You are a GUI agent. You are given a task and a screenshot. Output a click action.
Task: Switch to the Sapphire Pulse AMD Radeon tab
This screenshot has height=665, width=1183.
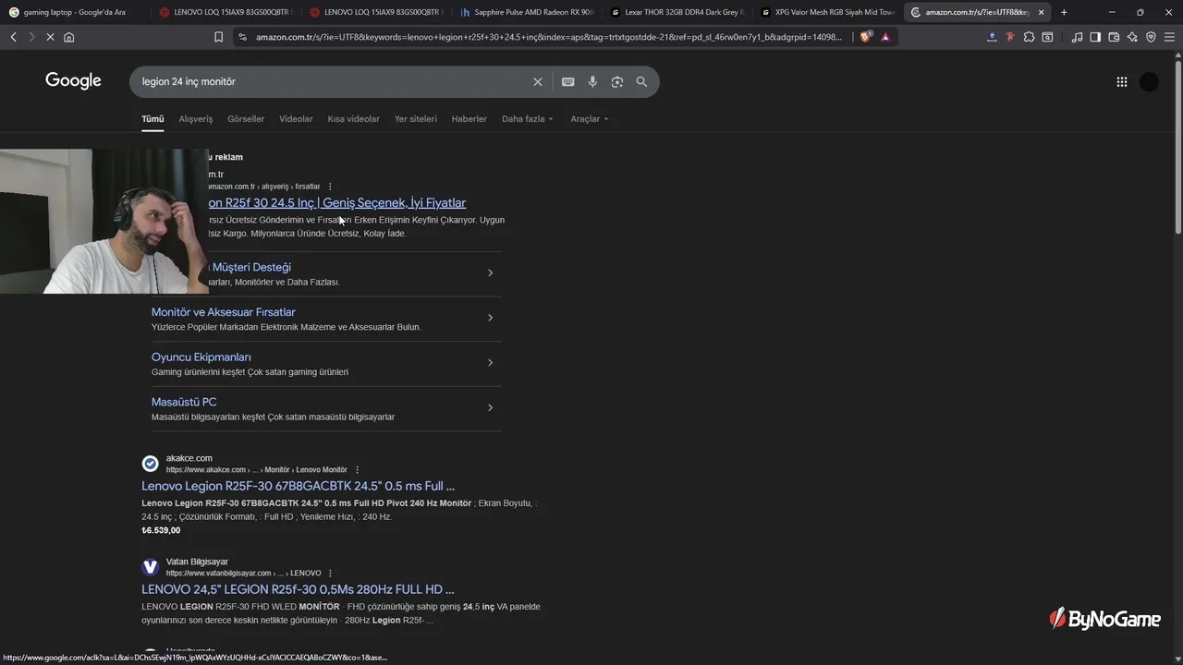[x=527, y=12]
